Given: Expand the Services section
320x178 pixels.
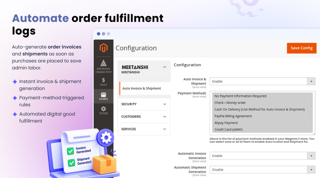Looking at the screenshot, I should (x=144, y=129).
